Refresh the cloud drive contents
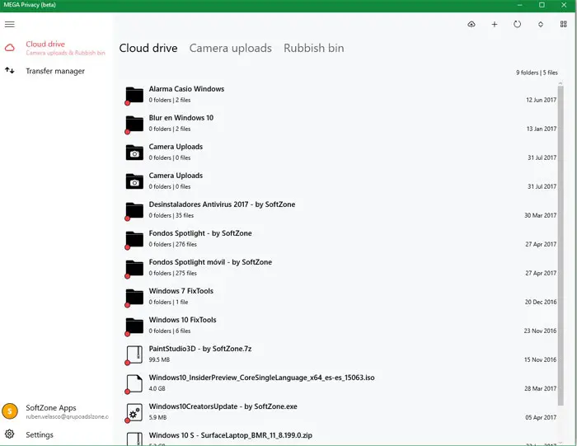Screen dimensions: 577x446 pyautogui.click(x=518, y=25)
